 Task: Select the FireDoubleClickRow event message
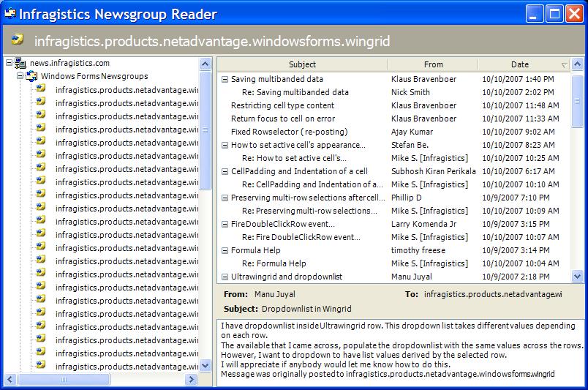283,225
